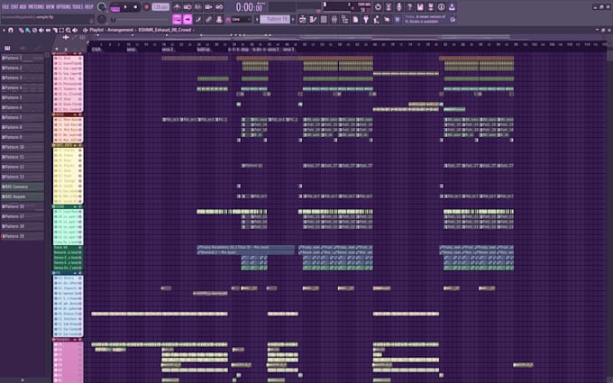Screen dimensions: 613x383
Task: Toggle recording countdown before start
Action: [x=198, y=7]
